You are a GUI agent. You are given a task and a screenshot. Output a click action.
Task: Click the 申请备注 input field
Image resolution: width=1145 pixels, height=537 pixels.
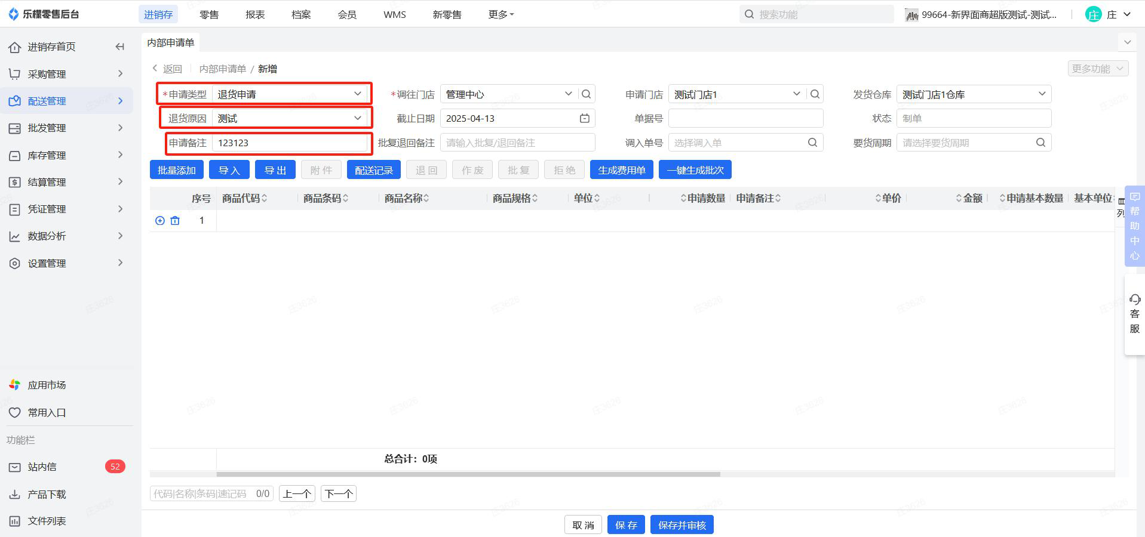pyautogui.click(x=291, y=143)
